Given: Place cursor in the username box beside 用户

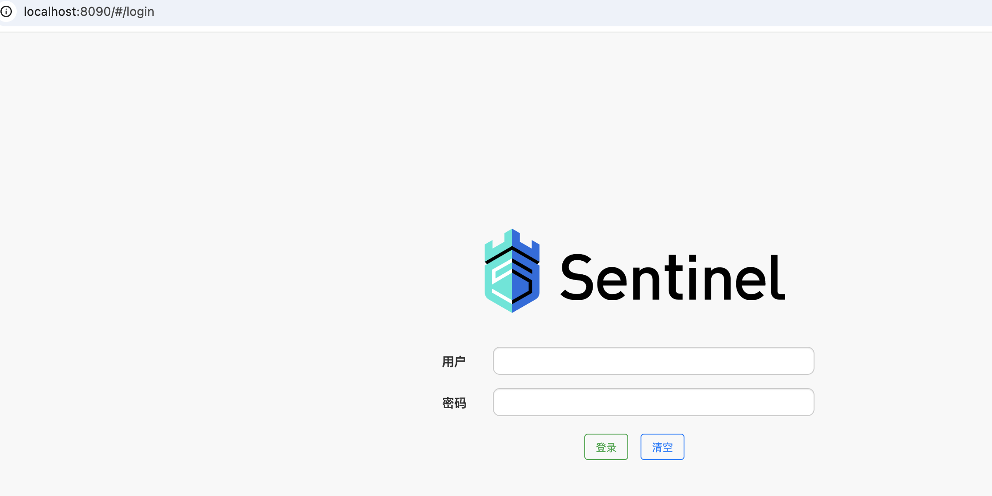Looking at the screenshot, I should pos(653,361).
